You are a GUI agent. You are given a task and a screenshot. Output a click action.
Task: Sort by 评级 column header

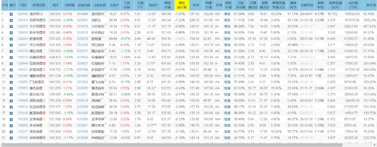point(219,5)
